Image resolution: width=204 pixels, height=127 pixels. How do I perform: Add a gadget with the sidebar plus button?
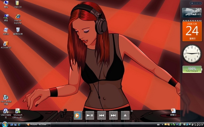pyautogui.click(x=192, y=3)
